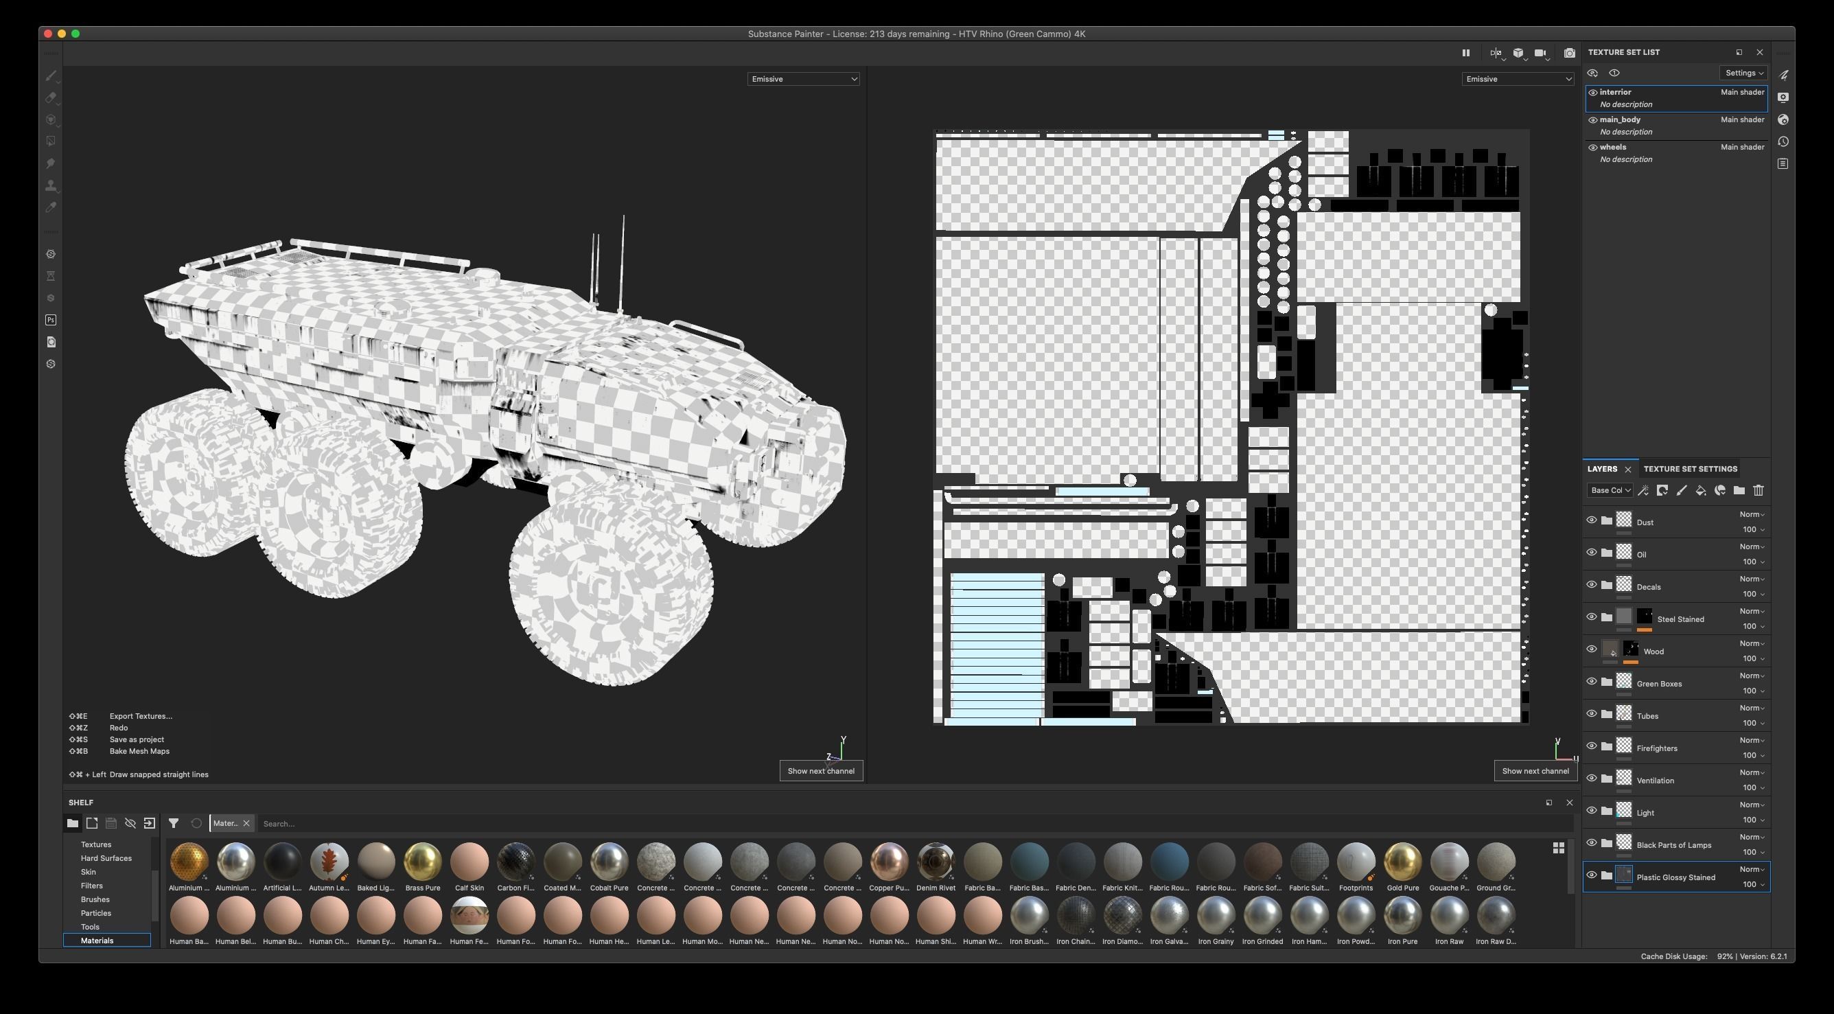Pick the Gold Pure material swatch
Viewport: 1834px width, 1014px height.
(1402, 862)
